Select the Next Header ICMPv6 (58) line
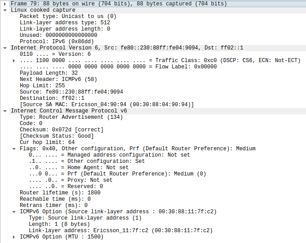 [x=58, y=79]
